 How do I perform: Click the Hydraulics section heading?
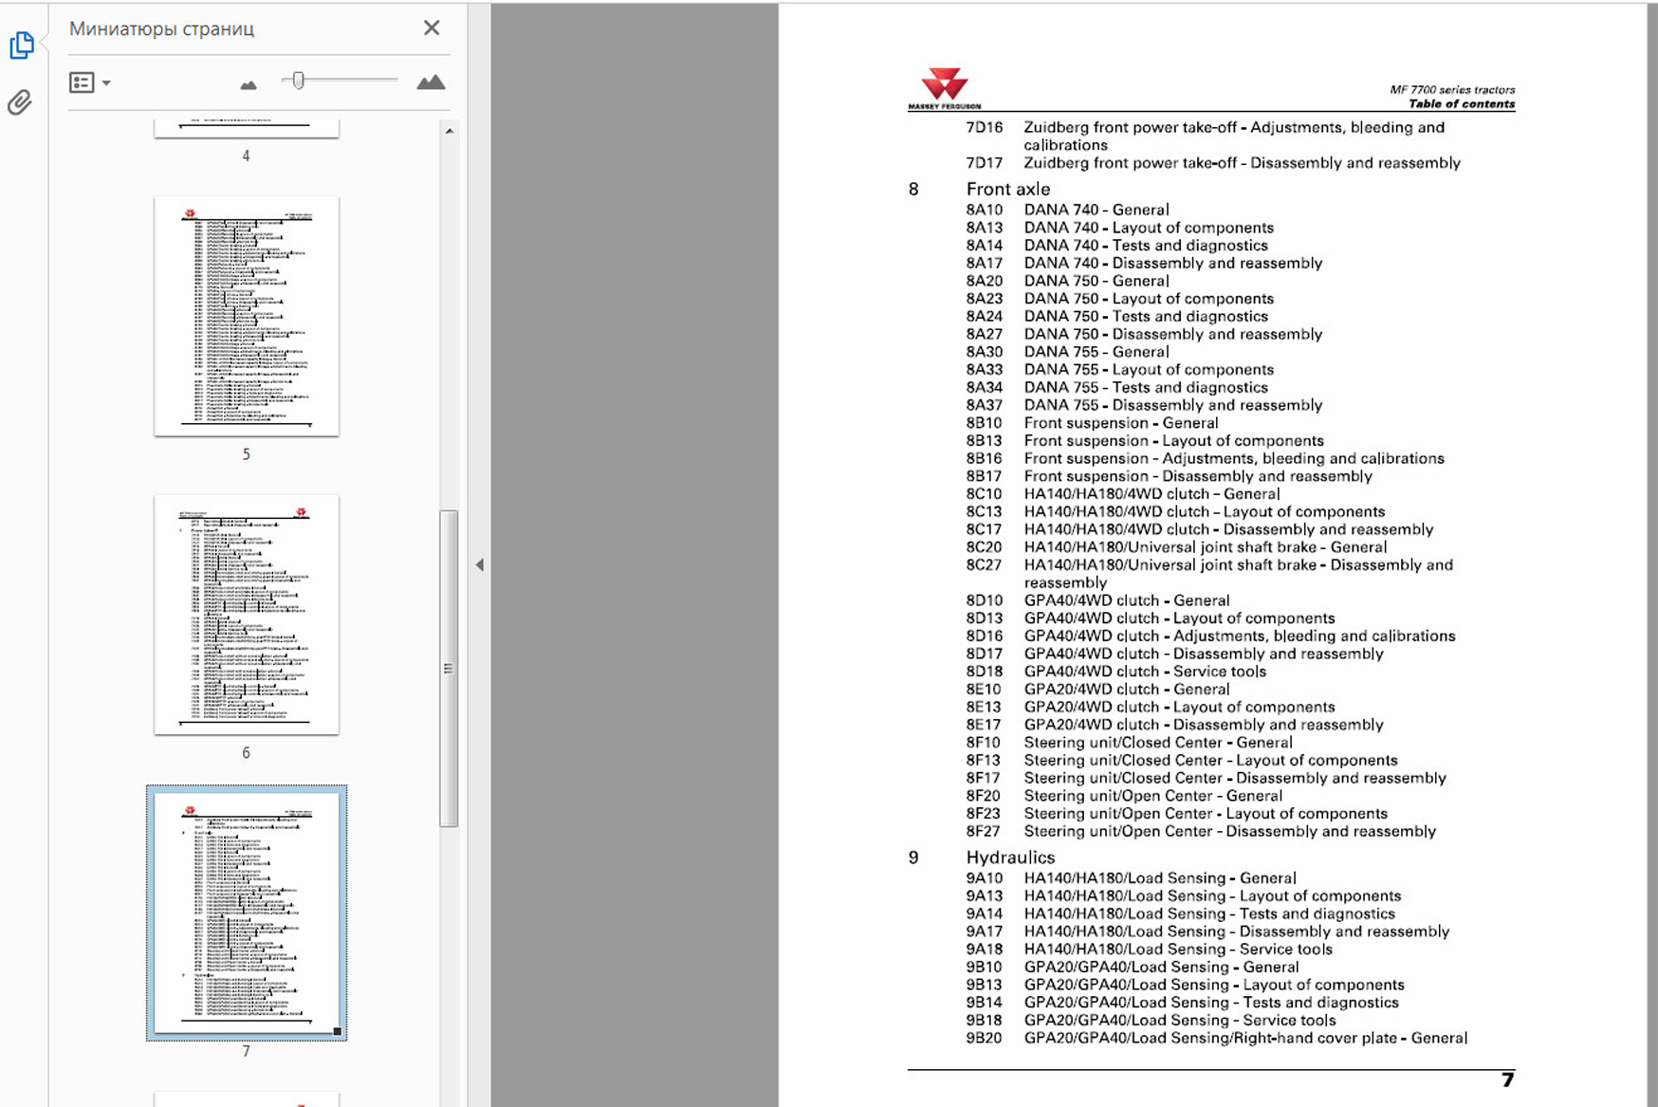(1009, 858)
